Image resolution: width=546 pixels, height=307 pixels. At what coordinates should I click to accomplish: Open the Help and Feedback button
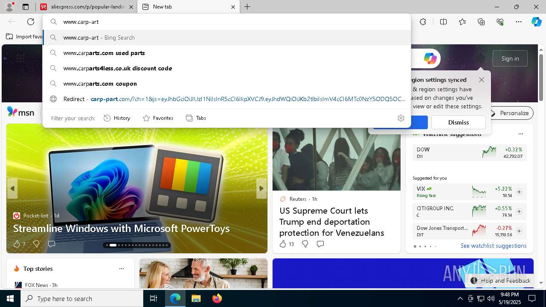point(500,281)
